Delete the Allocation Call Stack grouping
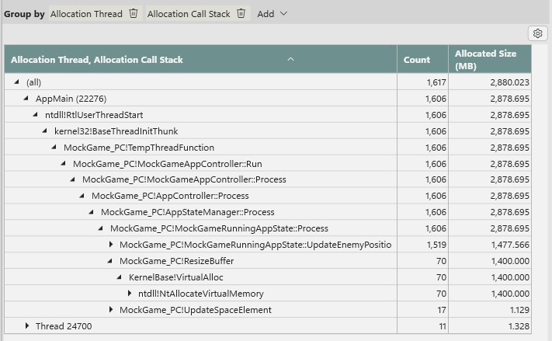 pyautogui.click(x=241, y=14)
